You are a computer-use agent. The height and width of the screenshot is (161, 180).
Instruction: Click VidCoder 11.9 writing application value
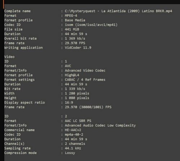pos(78,48)
